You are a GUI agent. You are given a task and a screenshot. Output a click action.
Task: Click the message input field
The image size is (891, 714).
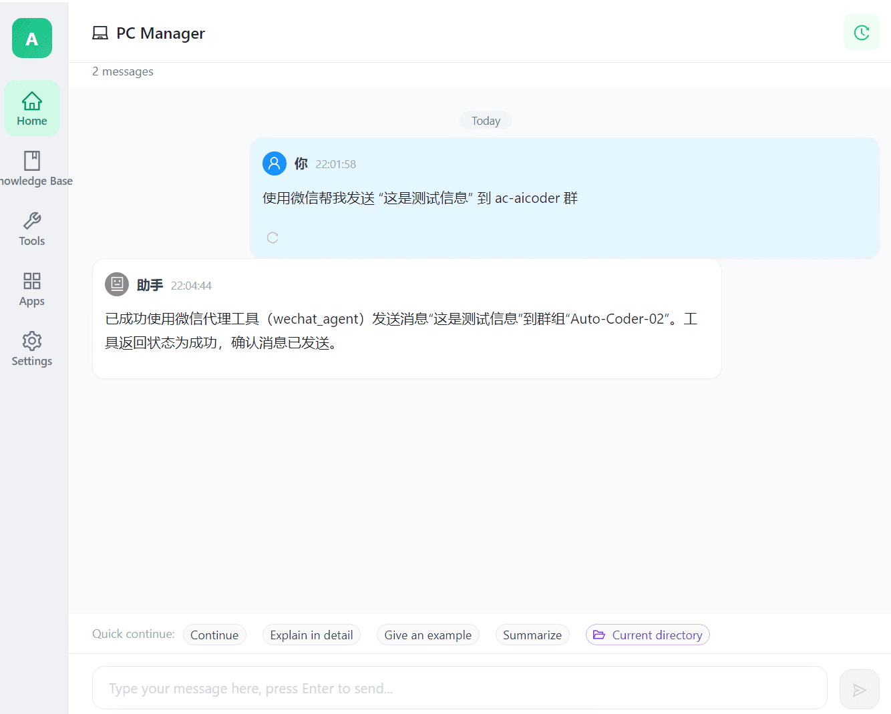pyautogui.click(x=460, y=688)
